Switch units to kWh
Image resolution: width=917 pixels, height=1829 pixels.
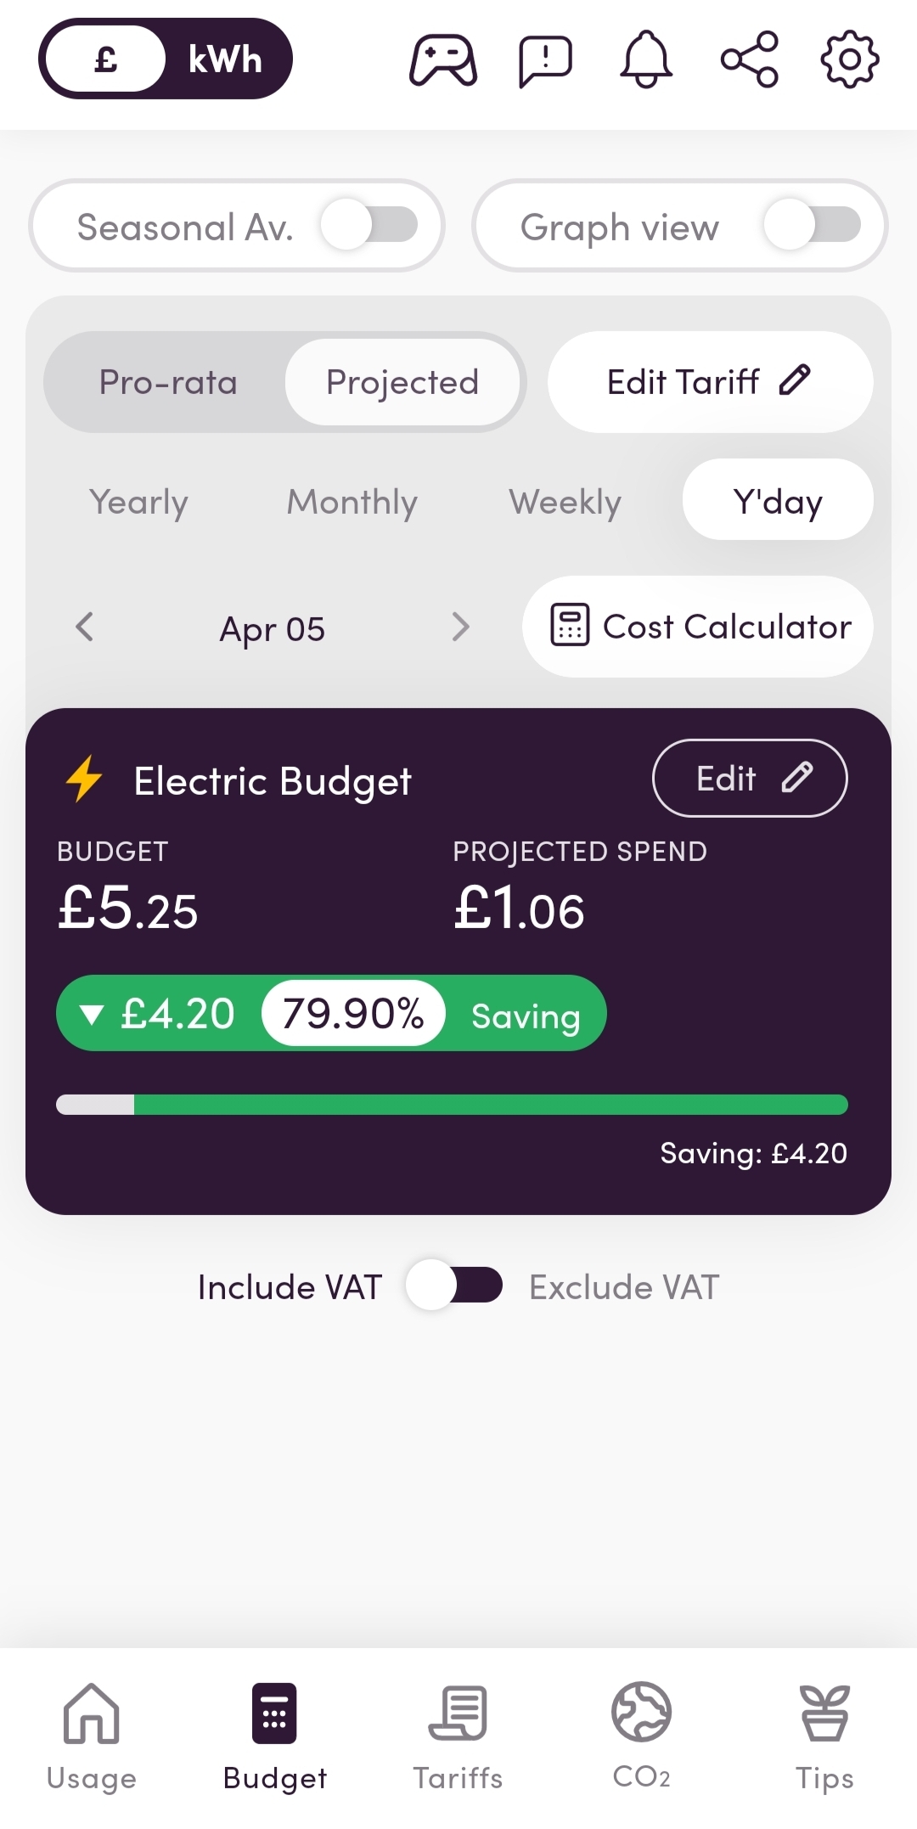click(225, 59)
